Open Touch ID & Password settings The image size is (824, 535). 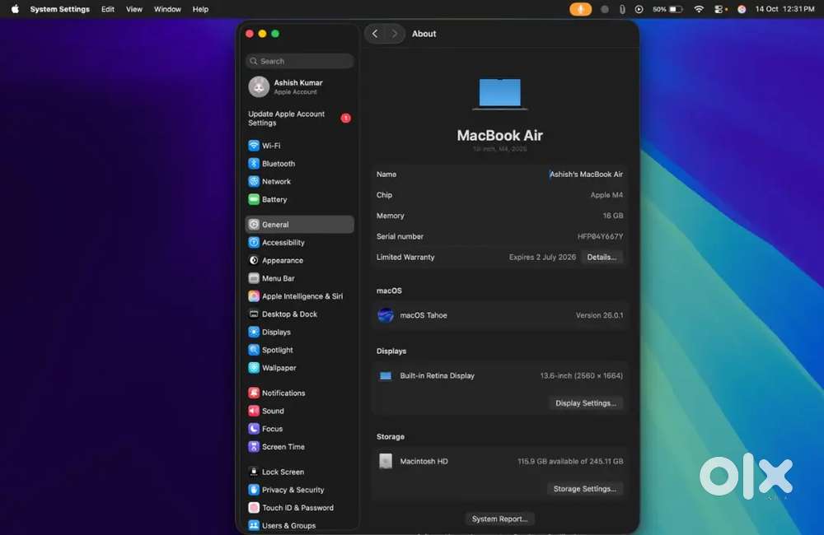[x=297, y=508]
